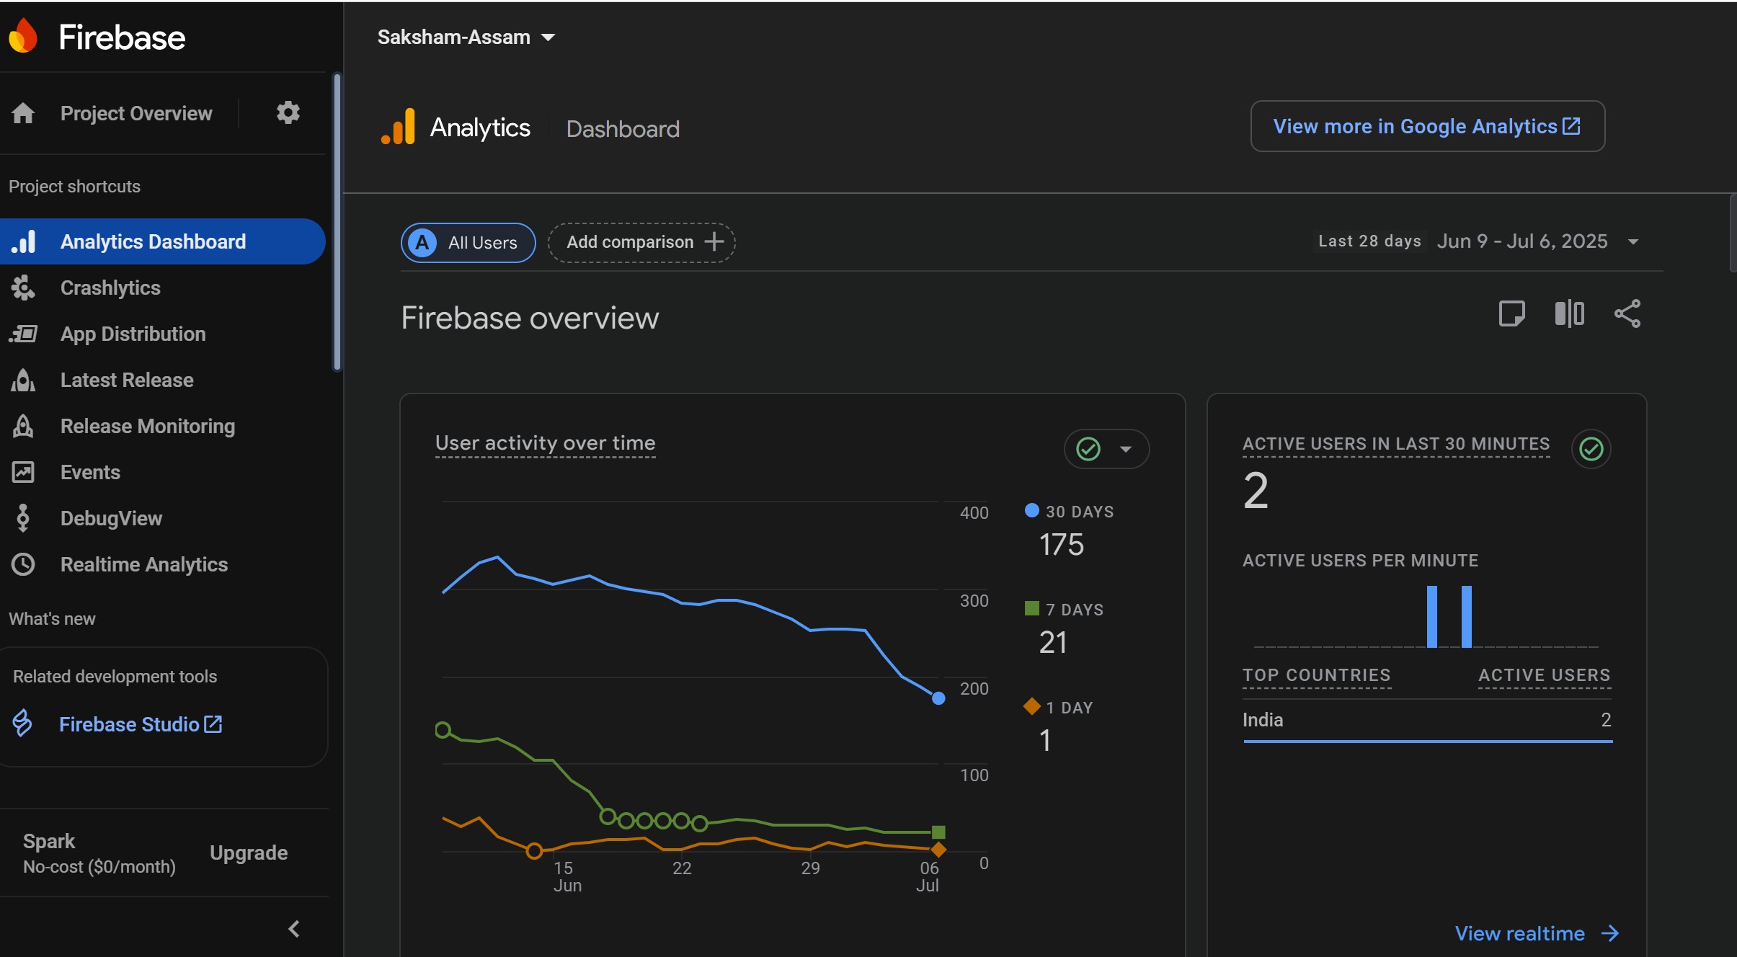This screenshot has height=957, width=1737.
Task: Open project settings gear icon
Action: click(x=288, y=112)
